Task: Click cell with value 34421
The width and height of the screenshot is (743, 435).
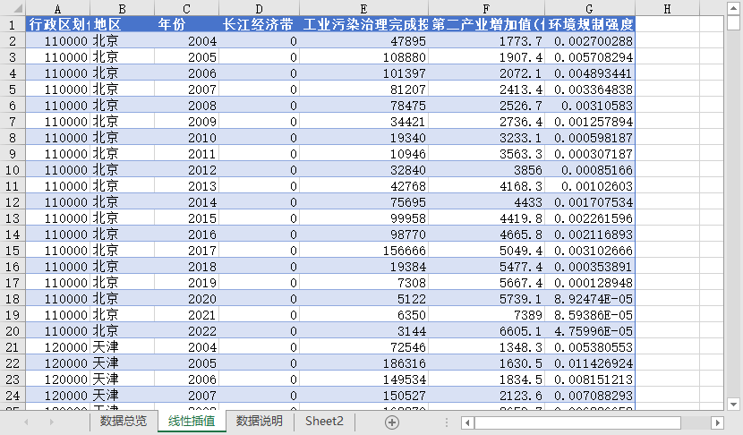Action: [x=364, y=122]
